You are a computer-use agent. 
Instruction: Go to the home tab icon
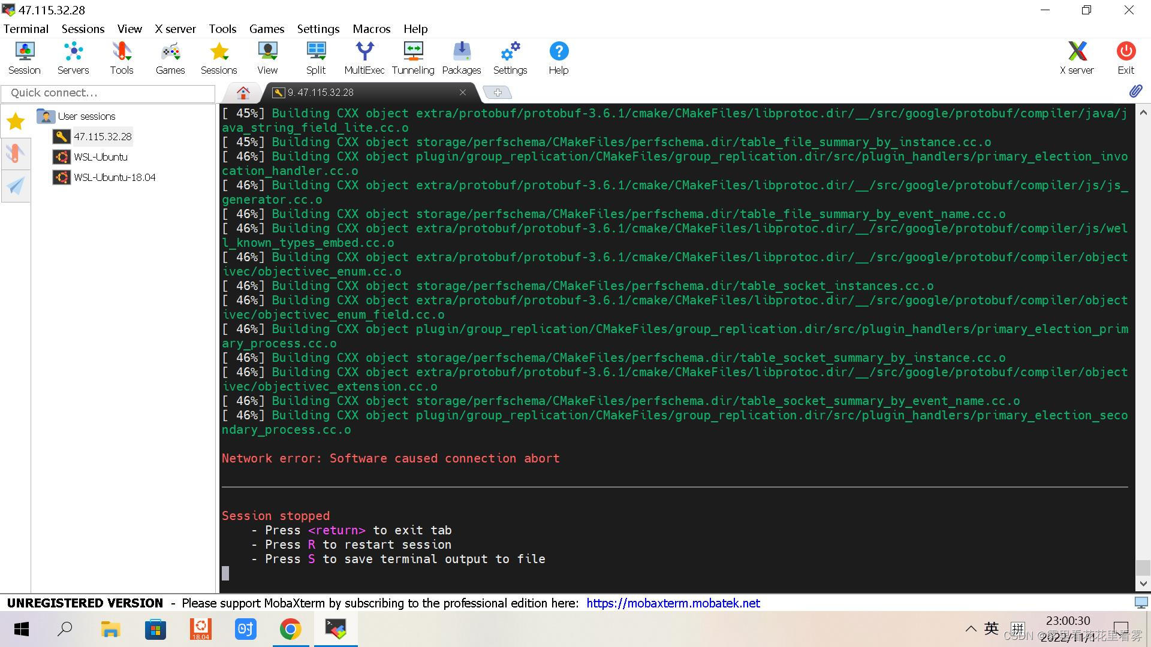coord(243,92)
